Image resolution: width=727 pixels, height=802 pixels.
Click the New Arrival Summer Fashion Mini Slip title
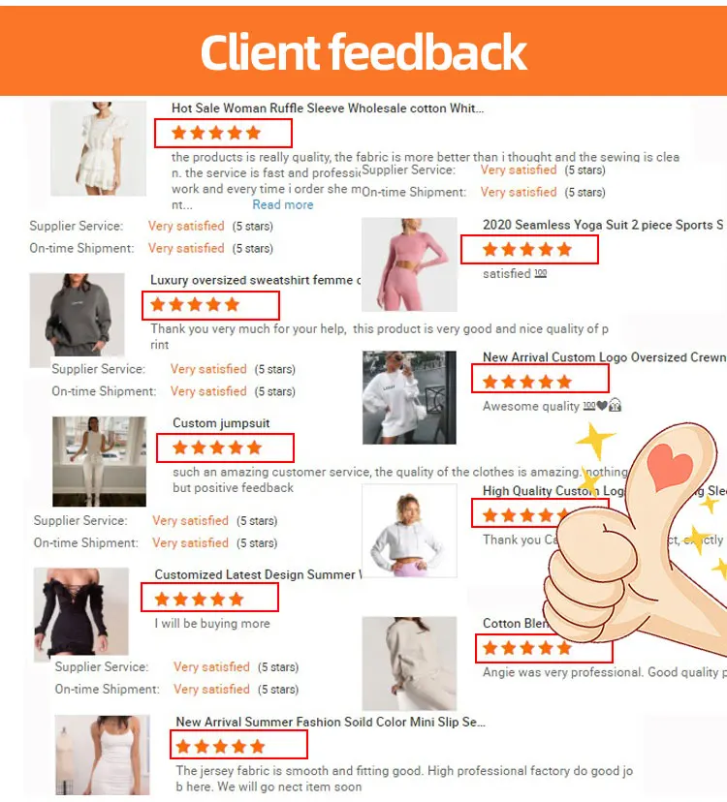pos(331,722)
